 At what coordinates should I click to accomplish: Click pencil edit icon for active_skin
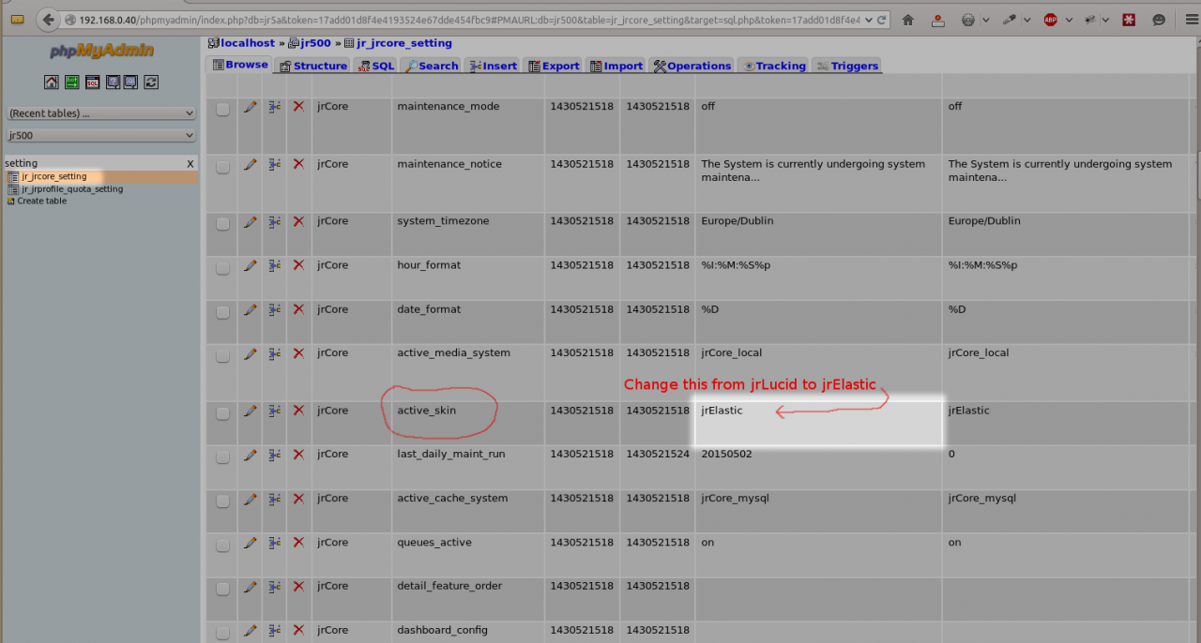coord(250,411)
